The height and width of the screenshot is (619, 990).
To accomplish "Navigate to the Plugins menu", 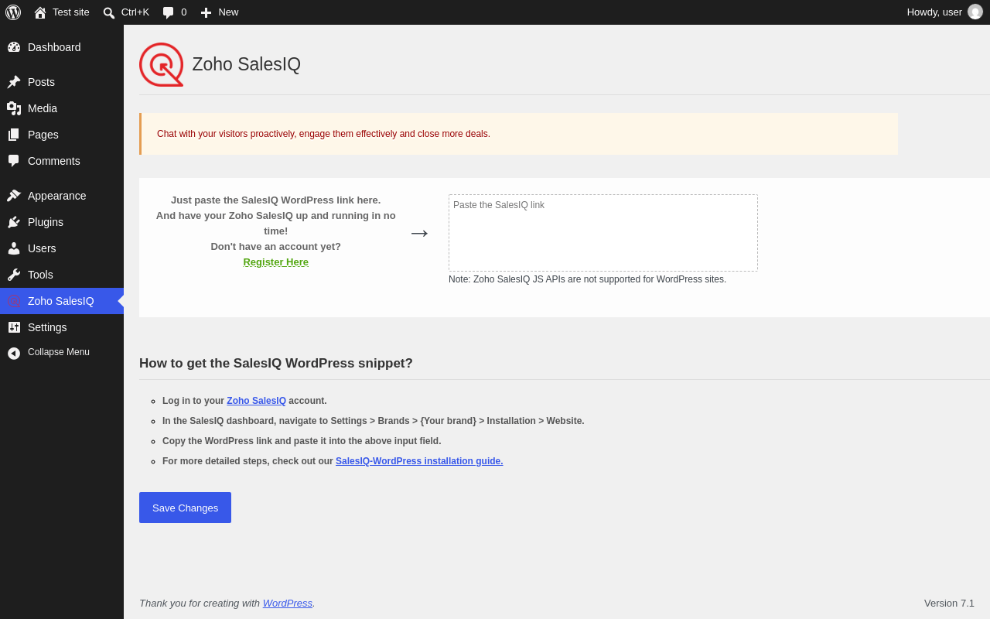I will (x=62, y=222).
